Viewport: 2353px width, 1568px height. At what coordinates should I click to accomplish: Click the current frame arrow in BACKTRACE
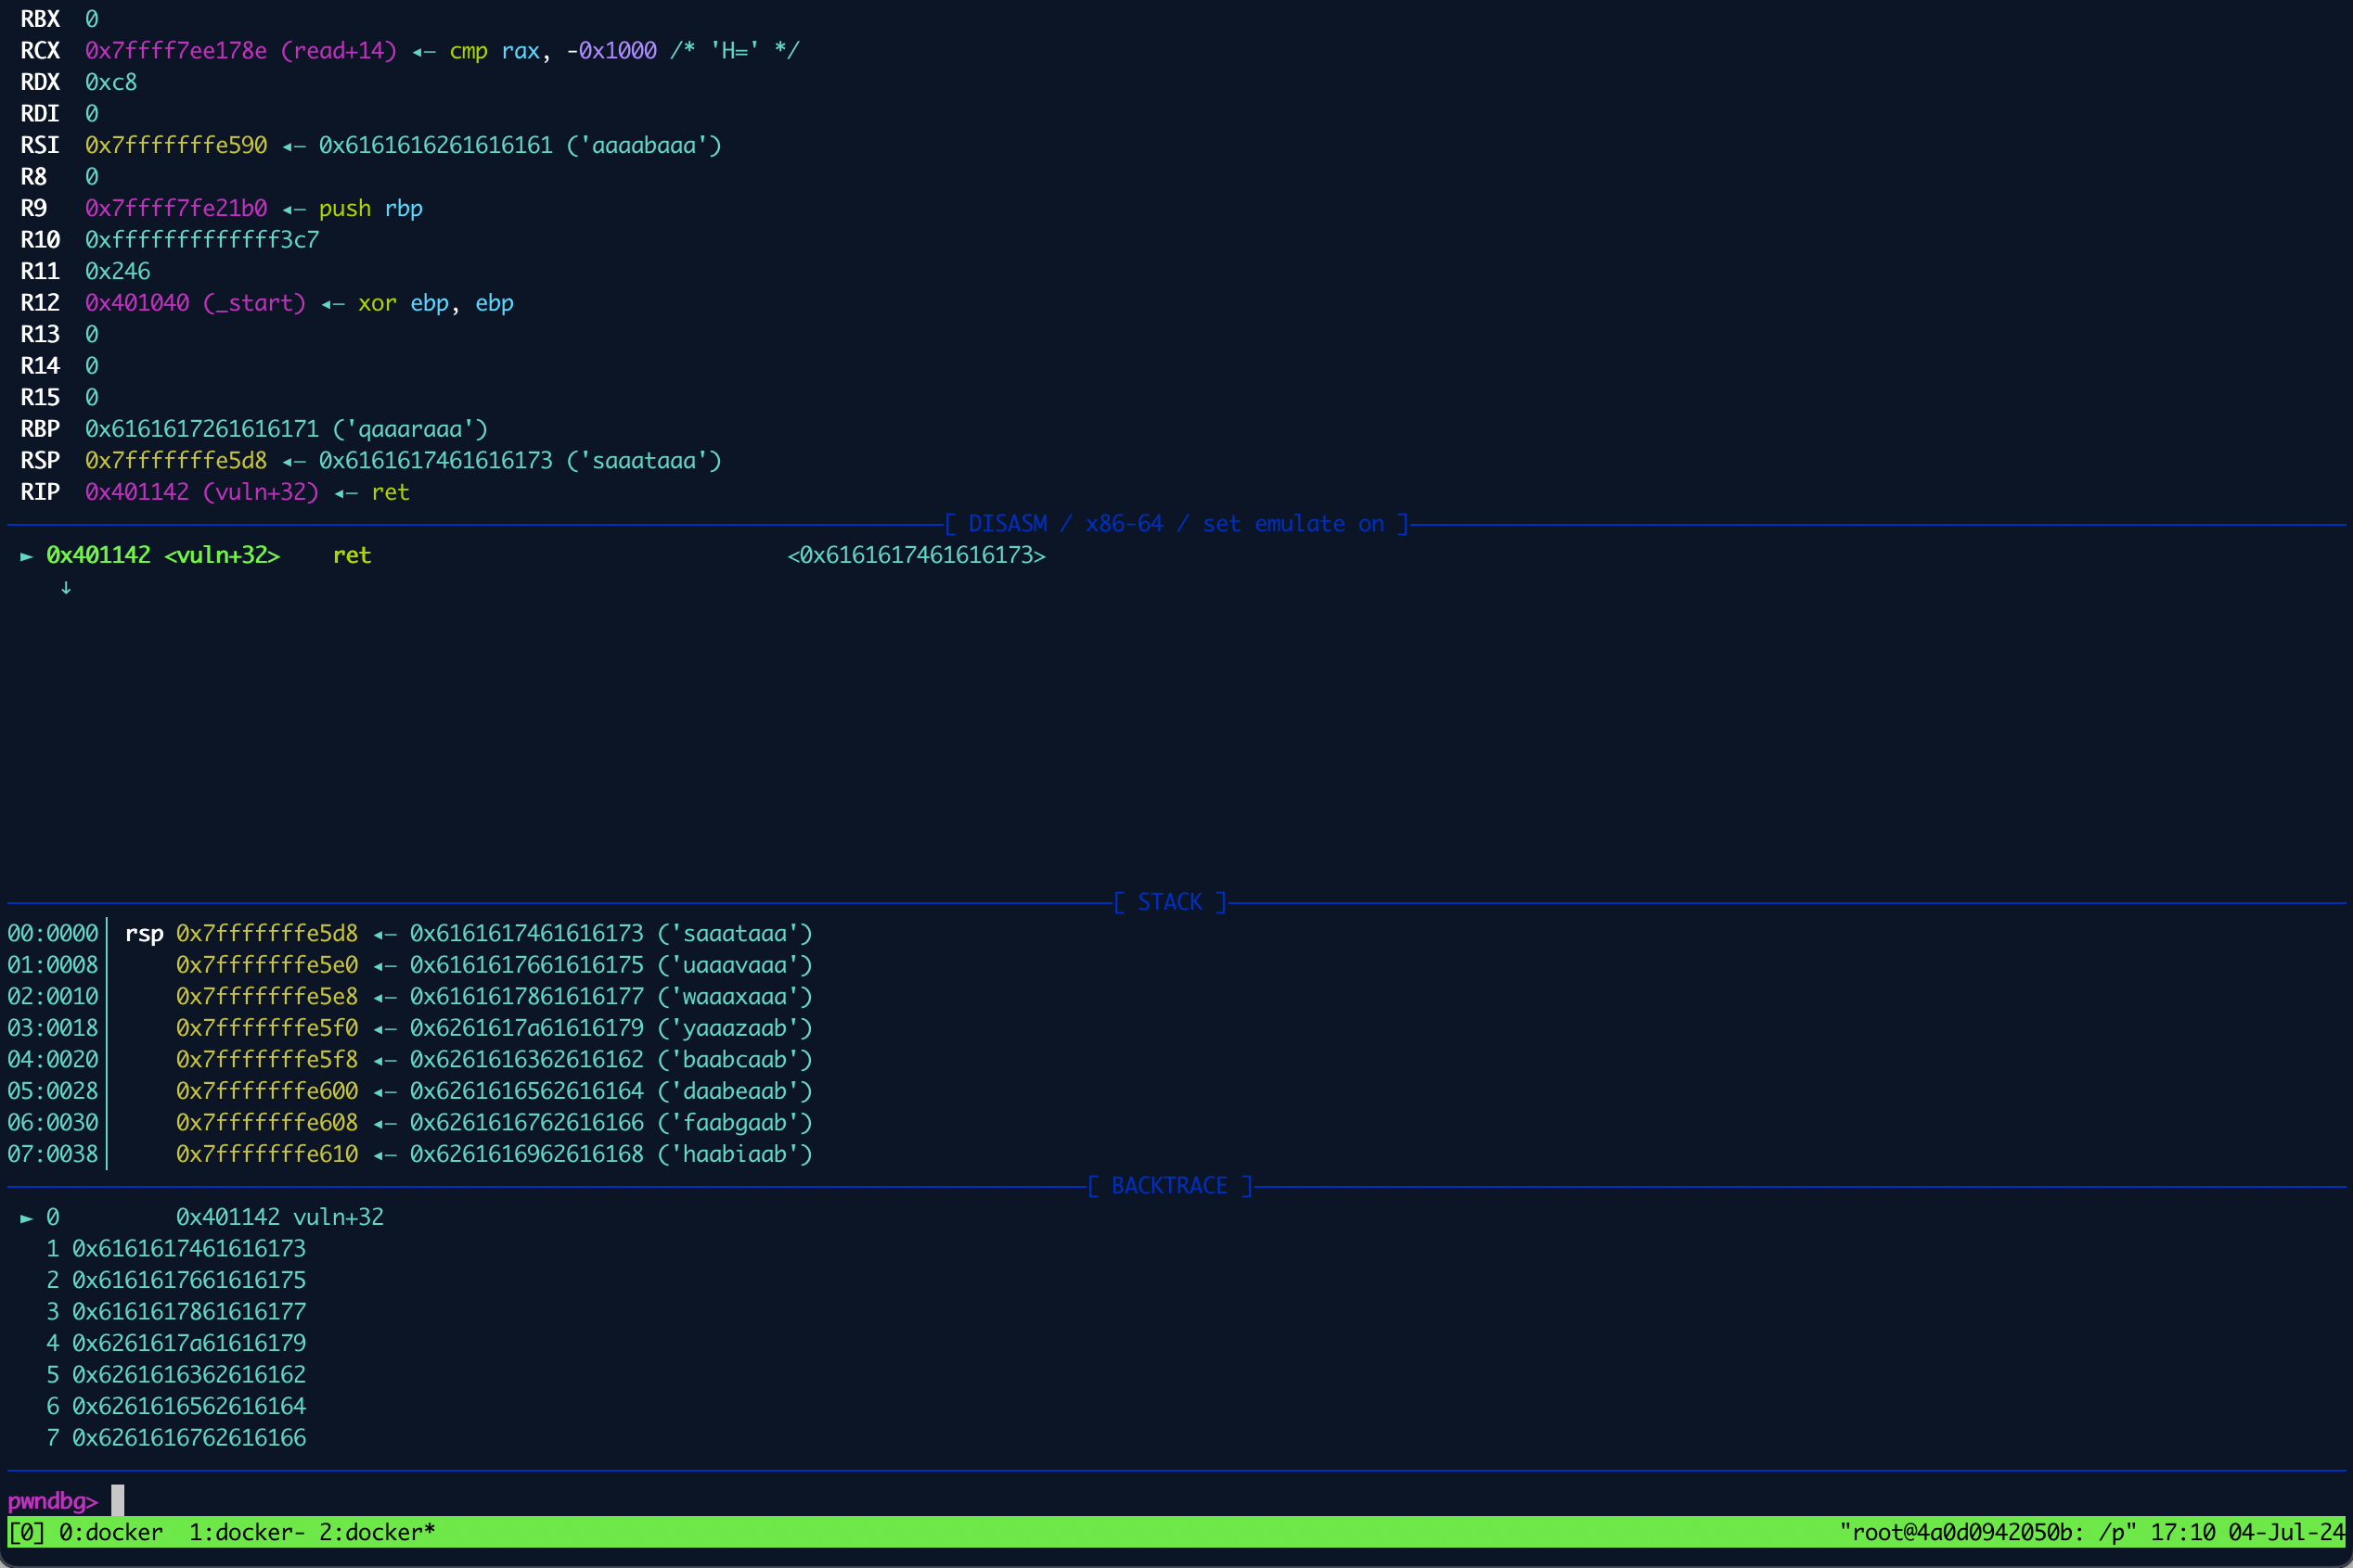pyautogui.click(x=27, y=1218)
